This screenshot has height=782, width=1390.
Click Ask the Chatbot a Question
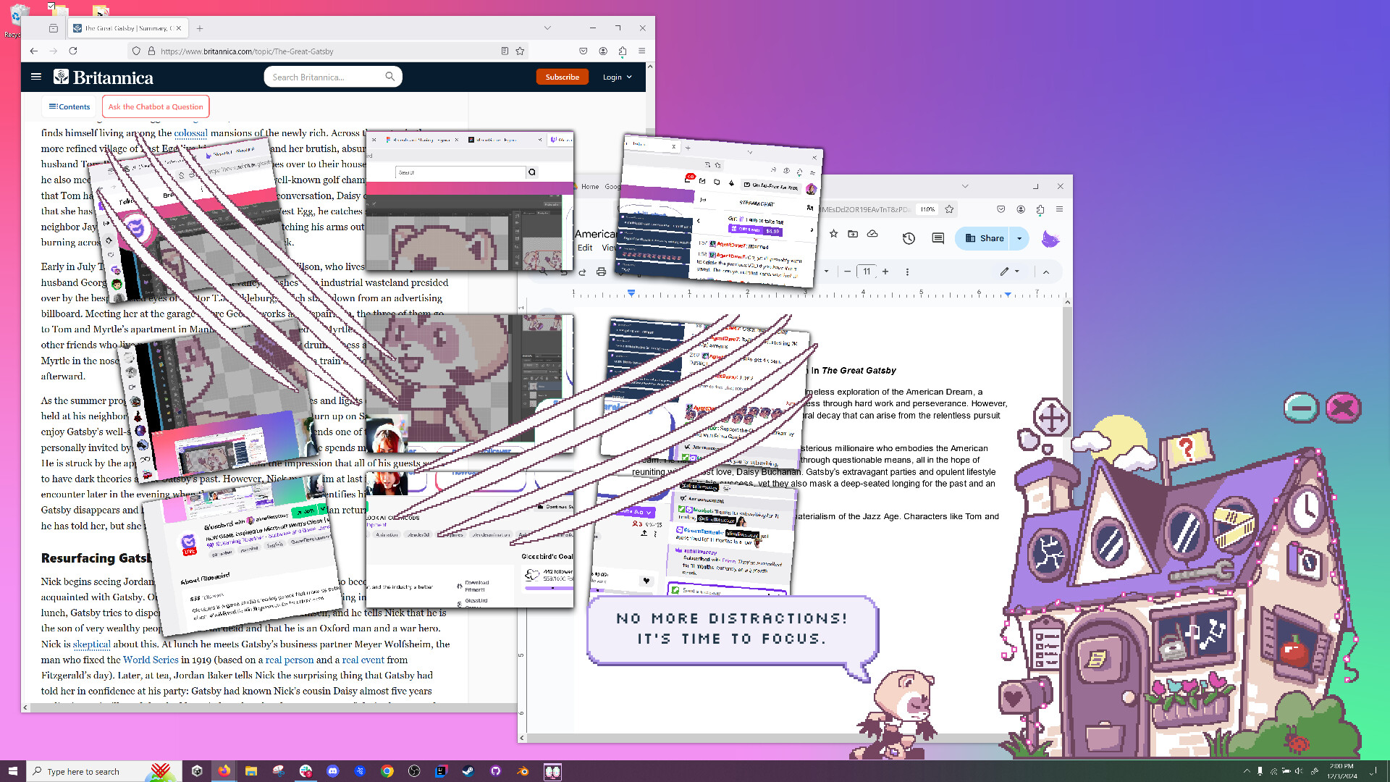[156, 106]
